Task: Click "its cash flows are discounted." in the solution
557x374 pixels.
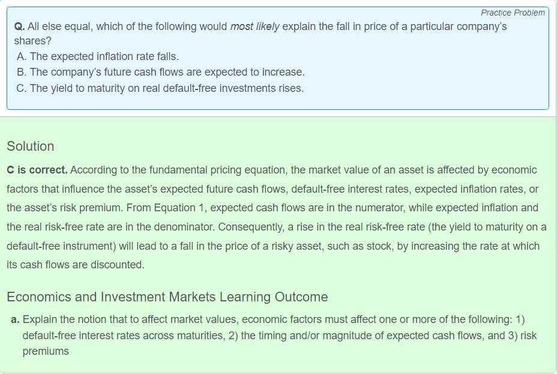Action: pyautogui.click(x=76, y=265)
